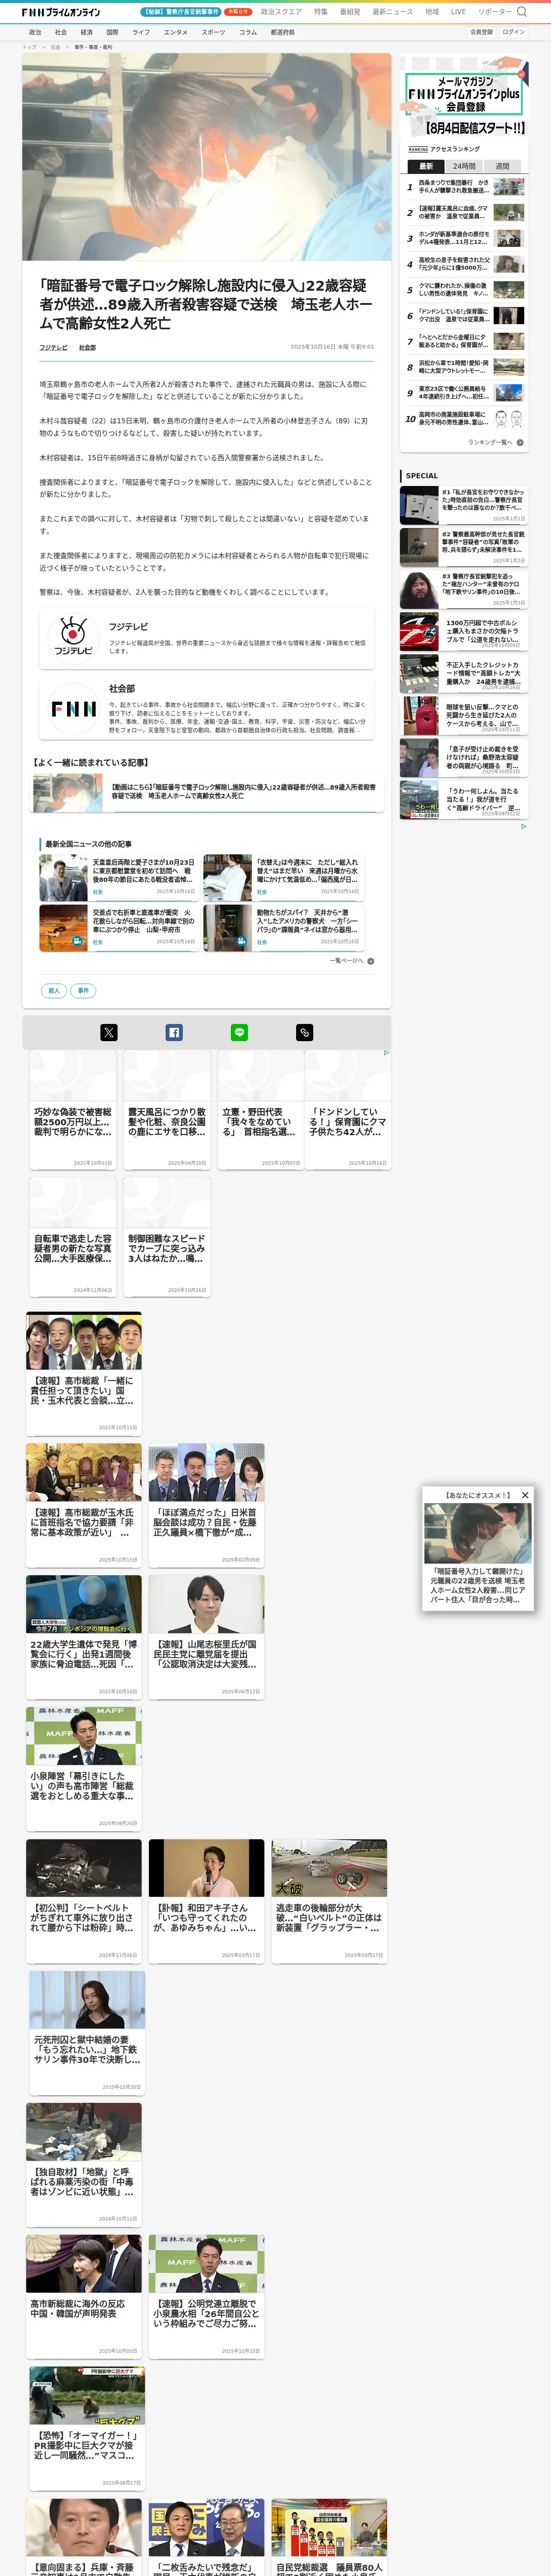Copy article link with chain icon
The image size is (551, 2576).
click(x=305, y=1032)
